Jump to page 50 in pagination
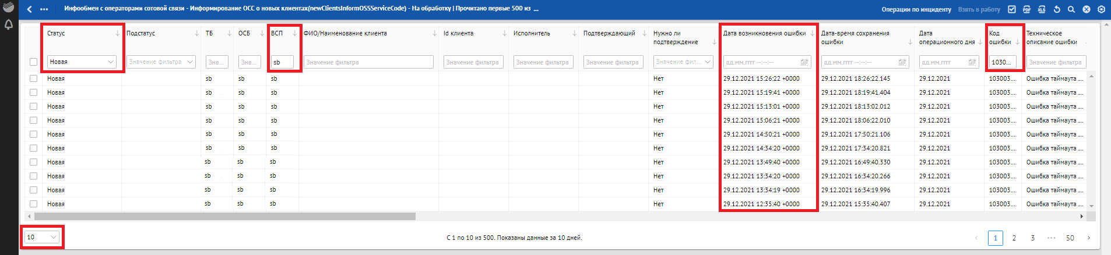The height and width of the screenshot is (255, 1111). point(1070,238)
